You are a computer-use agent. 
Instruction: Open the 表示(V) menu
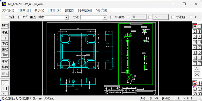[x=39, y=11]
